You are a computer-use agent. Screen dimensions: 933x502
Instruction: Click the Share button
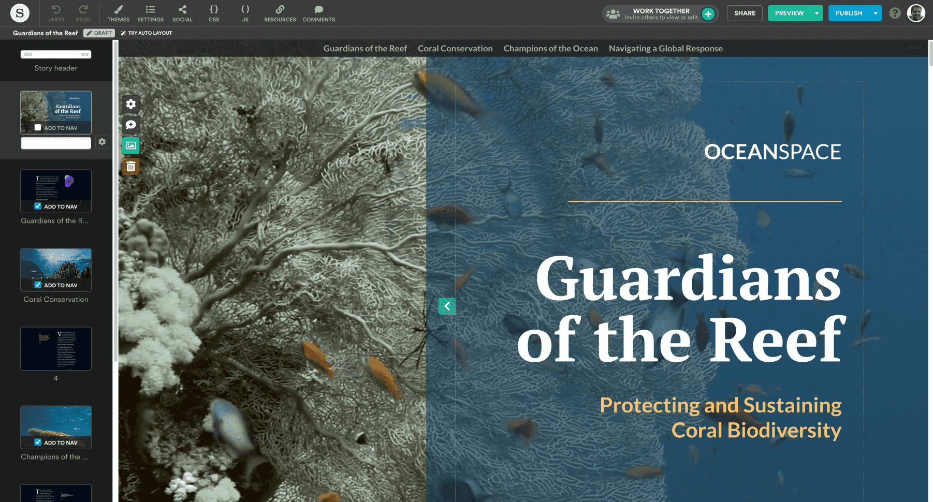point(745,13)
